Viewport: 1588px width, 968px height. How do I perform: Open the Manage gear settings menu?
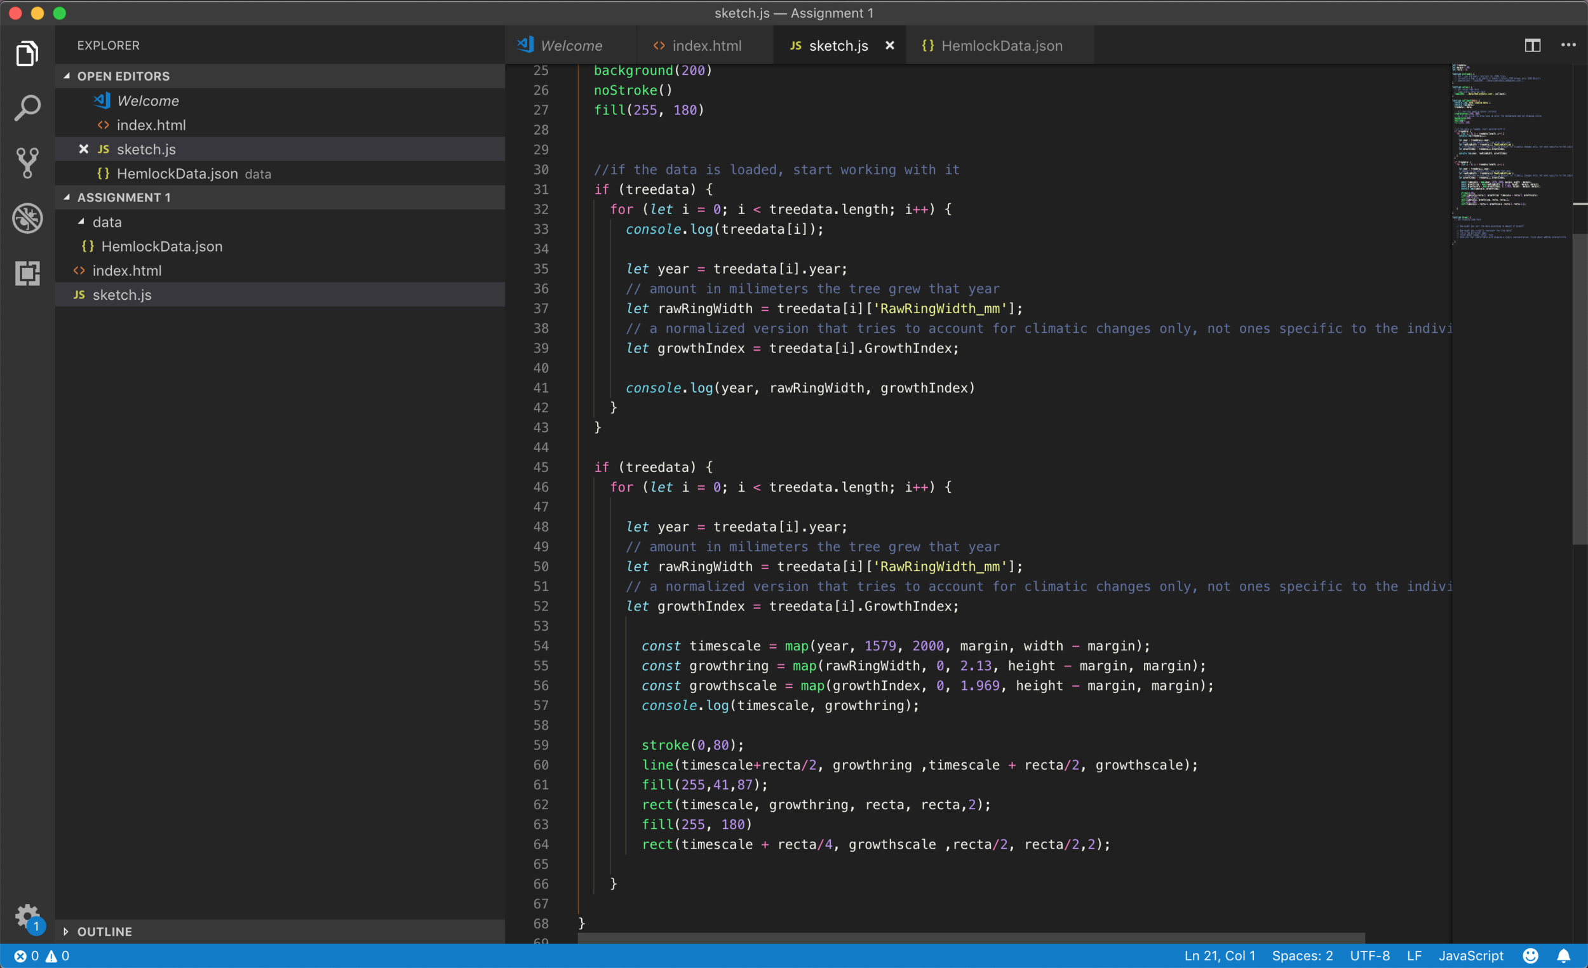pyautogui.click(x=27, y=916)
